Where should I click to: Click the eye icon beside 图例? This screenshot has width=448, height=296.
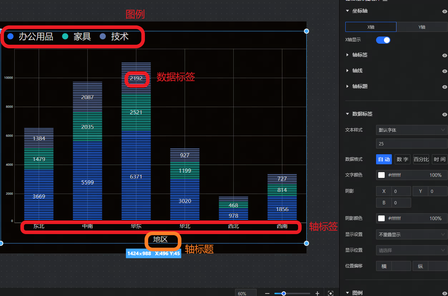tap(444, 293)
